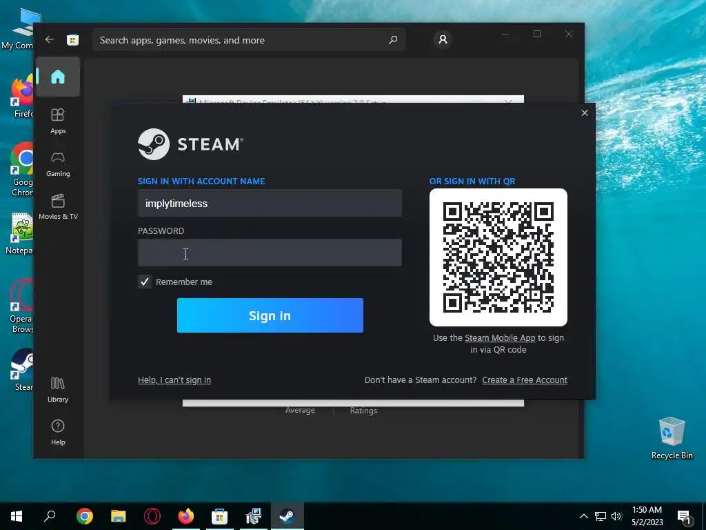This screenshot has height=530, width=706.
Task: Open Help in Microsoft Store sidebar
Action: (58, 433)
